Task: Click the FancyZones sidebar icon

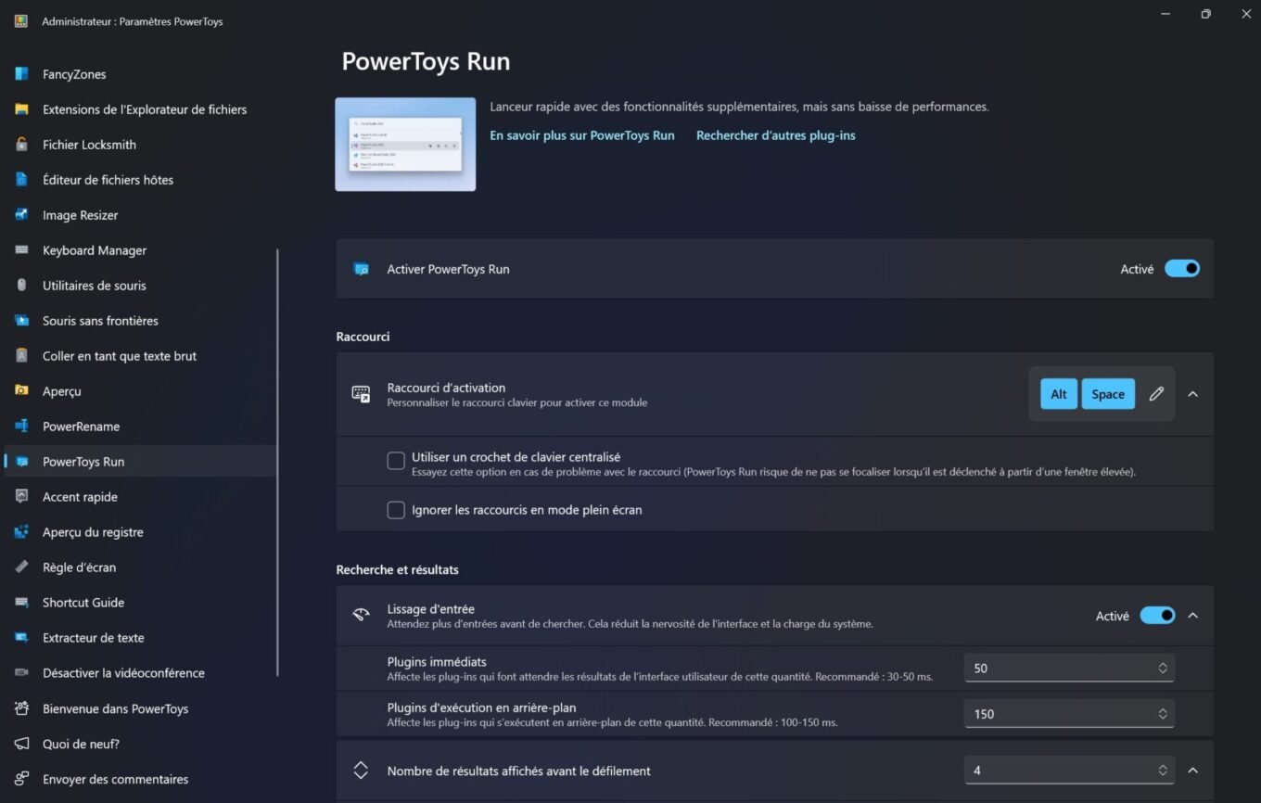Action: (x=21, y=74)
